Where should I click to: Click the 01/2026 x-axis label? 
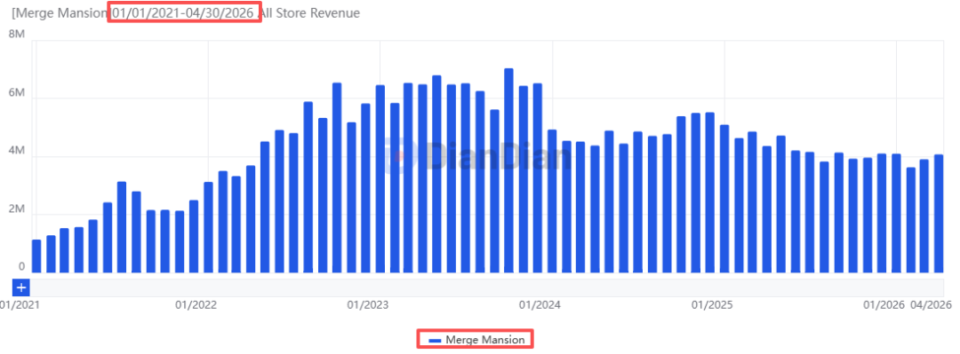pos(884,304)
